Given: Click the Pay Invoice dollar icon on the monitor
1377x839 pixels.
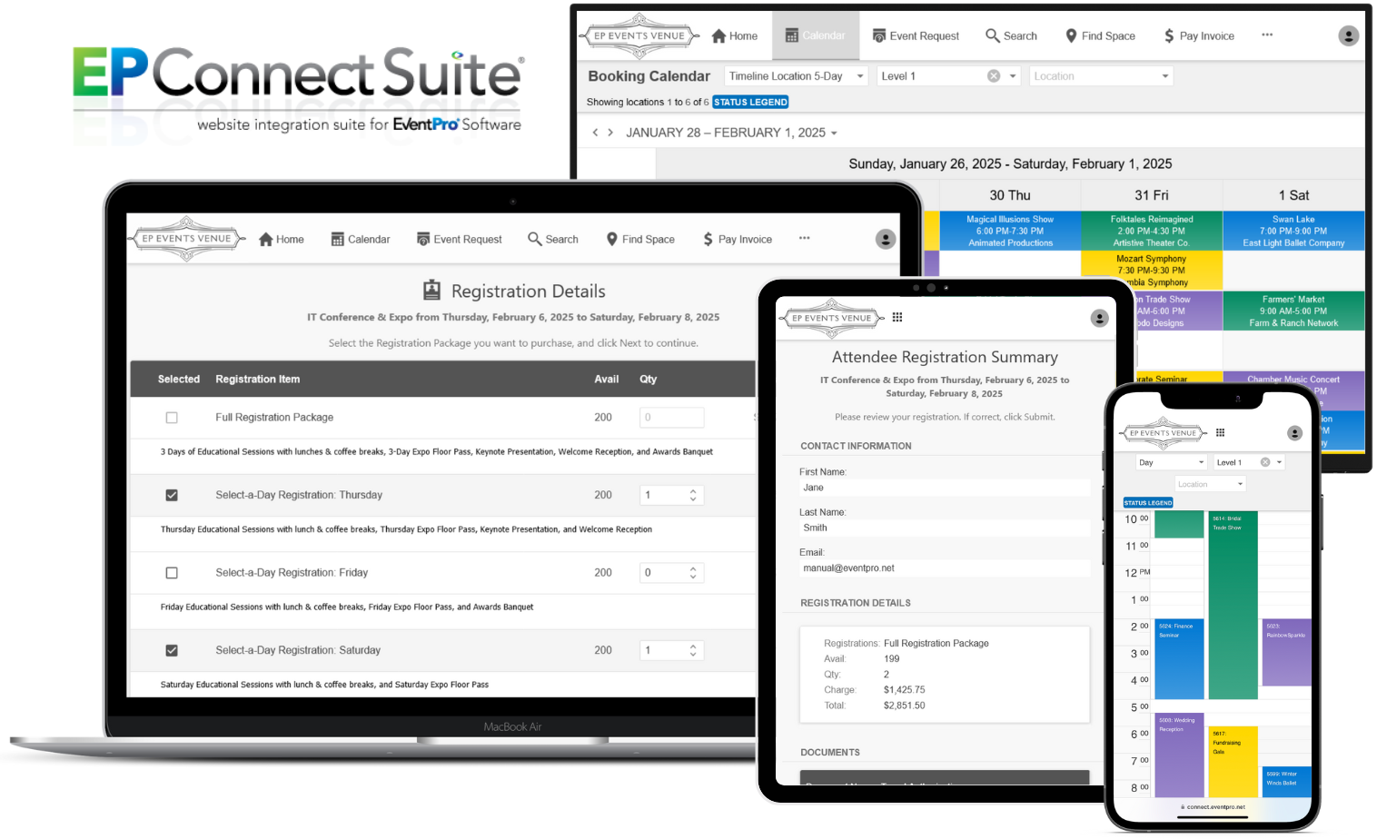Looking at the screenshot, I should 1169,36.
